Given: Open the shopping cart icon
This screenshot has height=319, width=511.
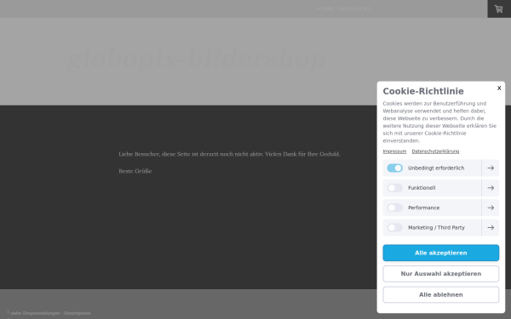Looking at the screenshot, I should pyautogui.click(x=498, y=9).
